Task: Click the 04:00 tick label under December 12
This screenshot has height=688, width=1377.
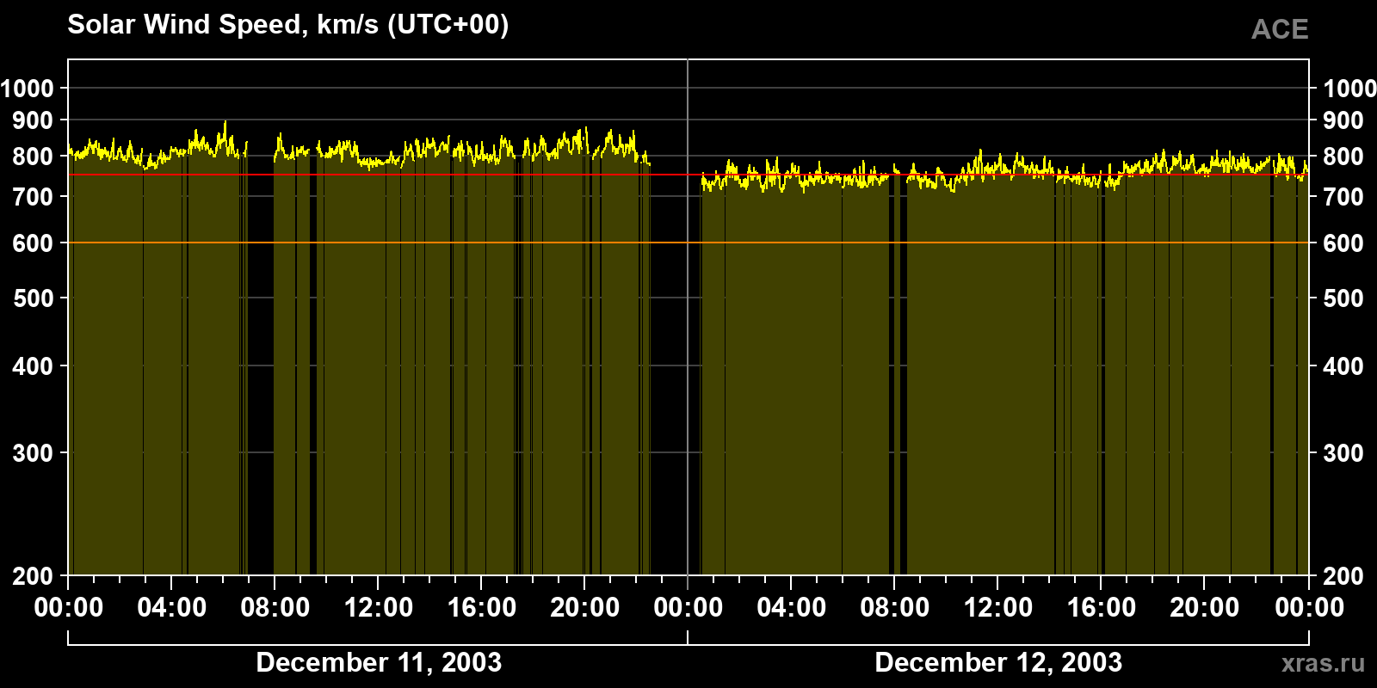Action: tap(792, 608)
